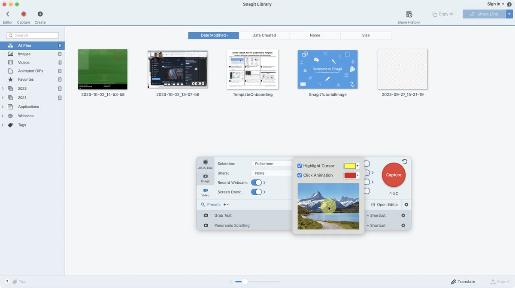
Task: Change the yellow Highlight Cursor color swatch
Action: (350, 166)
